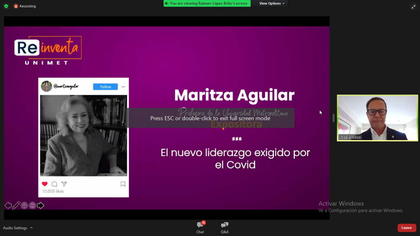Exit full screen using the corner arrows icon
The height and width of the screenshot is (236, 420).
(x=413, y=7)
